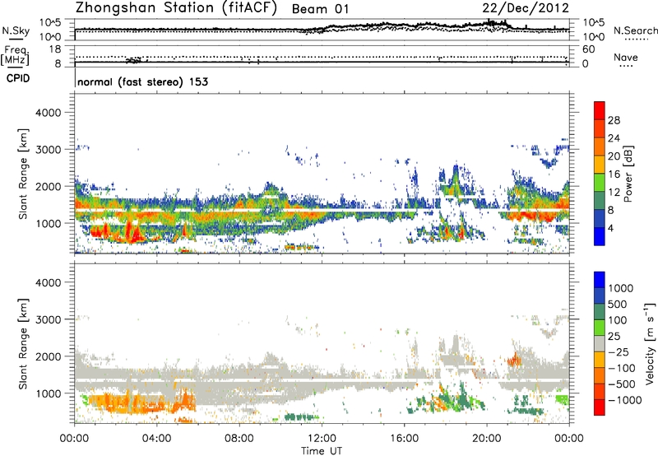The height and width of the screenshot is (456, 658).
Task: Click the "60" tick right of frequency panel
Action: point(588,49)
